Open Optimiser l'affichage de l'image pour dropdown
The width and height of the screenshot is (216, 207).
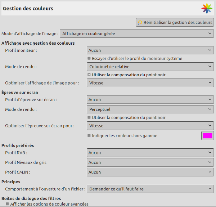click(x=150, y=83)
